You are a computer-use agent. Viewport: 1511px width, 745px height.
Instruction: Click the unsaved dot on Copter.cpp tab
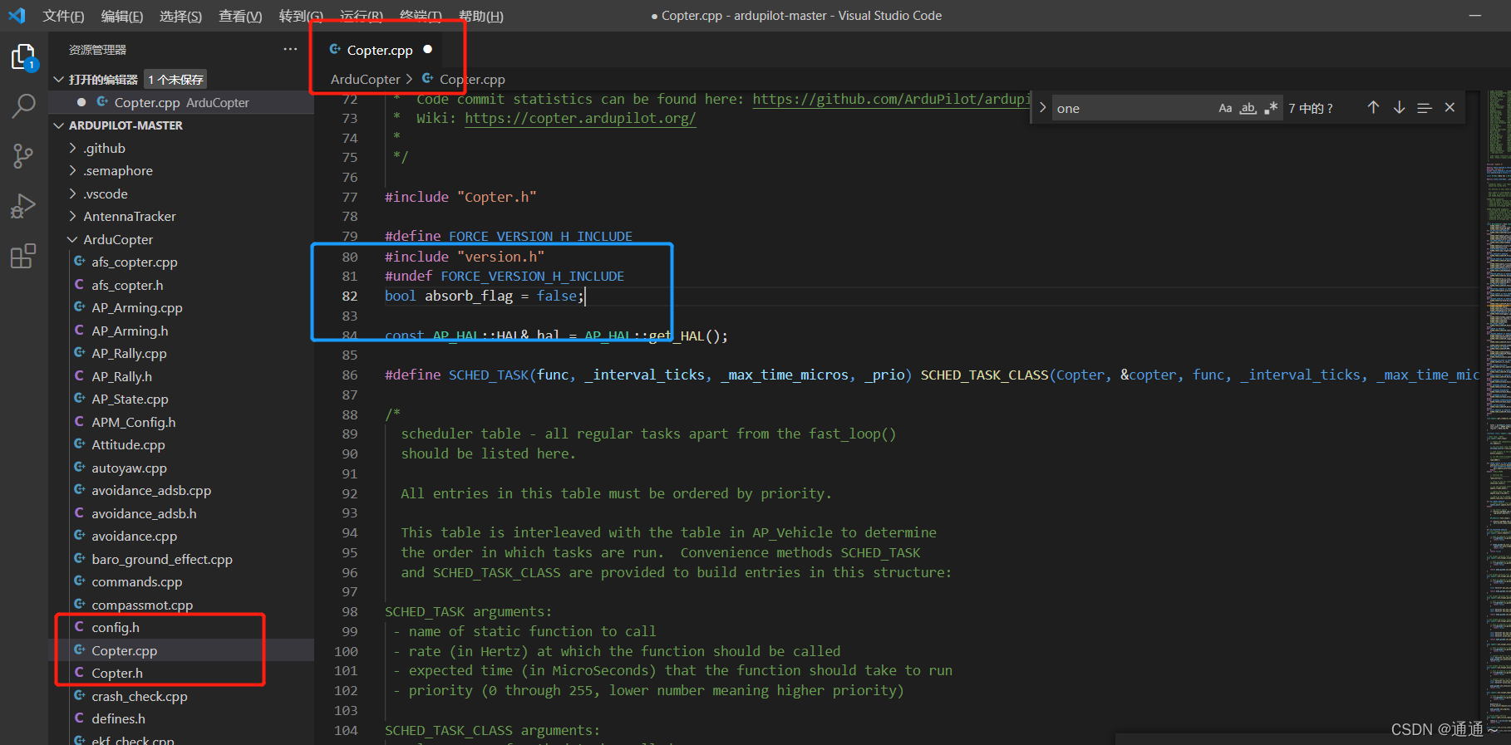tap(428, 49)
